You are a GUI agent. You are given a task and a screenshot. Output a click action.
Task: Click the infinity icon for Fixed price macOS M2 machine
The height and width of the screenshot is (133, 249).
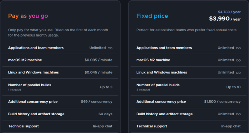238,60
